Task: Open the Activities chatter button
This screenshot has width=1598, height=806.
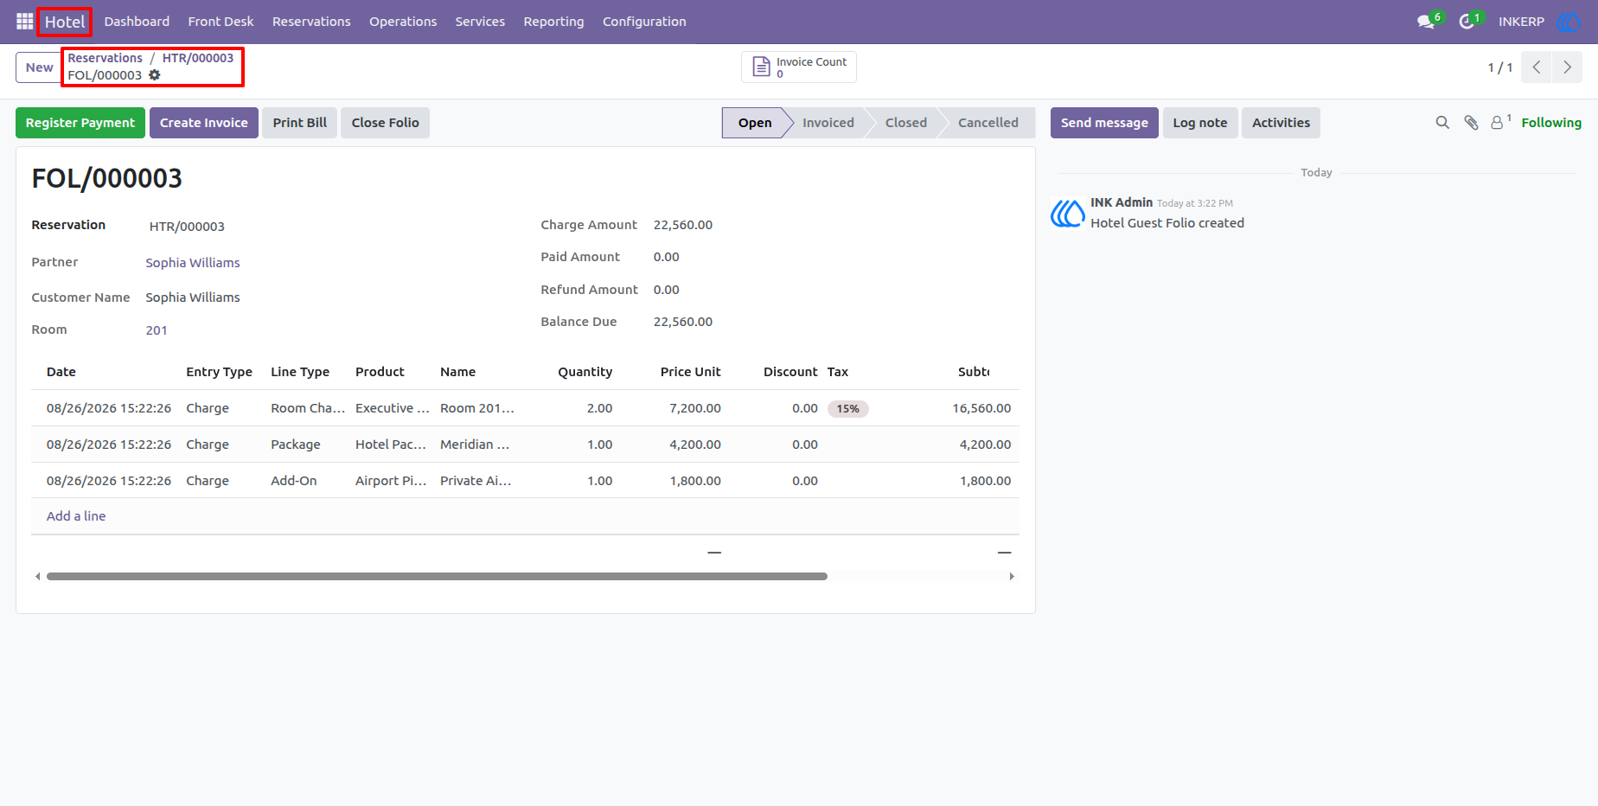Action: point(1281,123)
